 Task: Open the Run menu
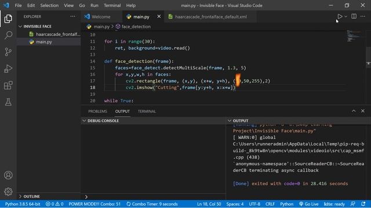[94, 5]
